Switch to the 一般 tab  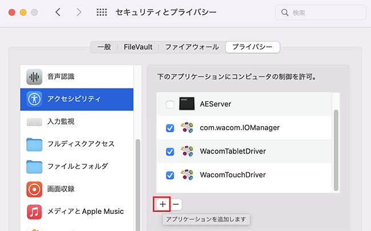(x=104, y=47)
